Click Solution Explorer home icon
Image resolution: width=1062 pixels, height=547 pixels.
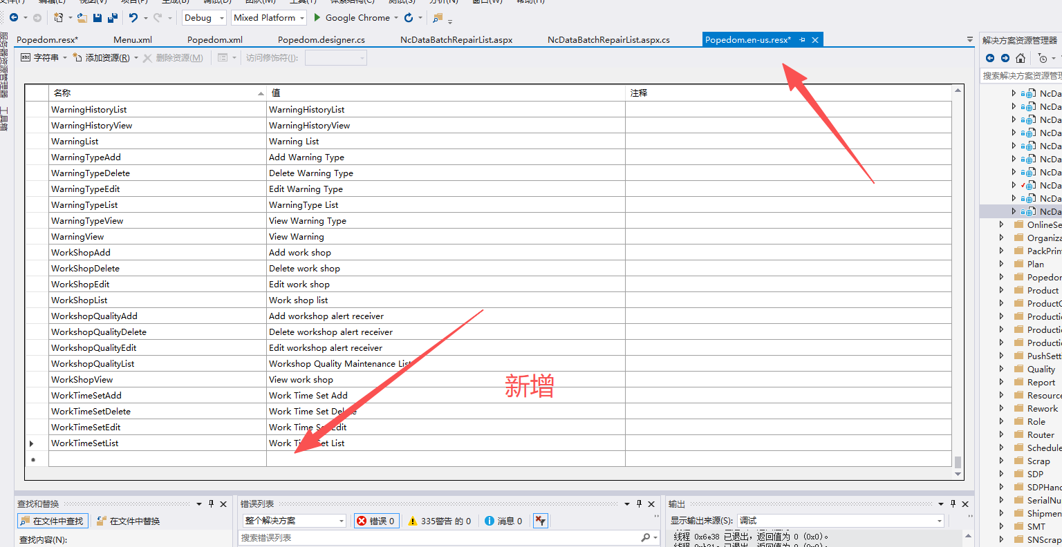(x=1021, y=58)
